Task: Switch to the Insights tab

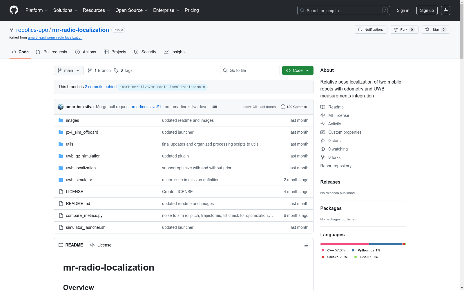Action: point(175,52)
